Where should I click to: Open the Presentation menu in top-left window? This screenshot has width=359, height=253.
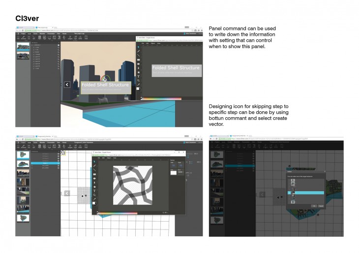[x=50, y=33]
